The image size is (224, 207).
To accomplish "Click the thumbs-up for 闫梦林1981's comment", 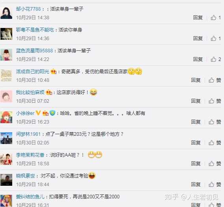I will [x=215, y=142].
